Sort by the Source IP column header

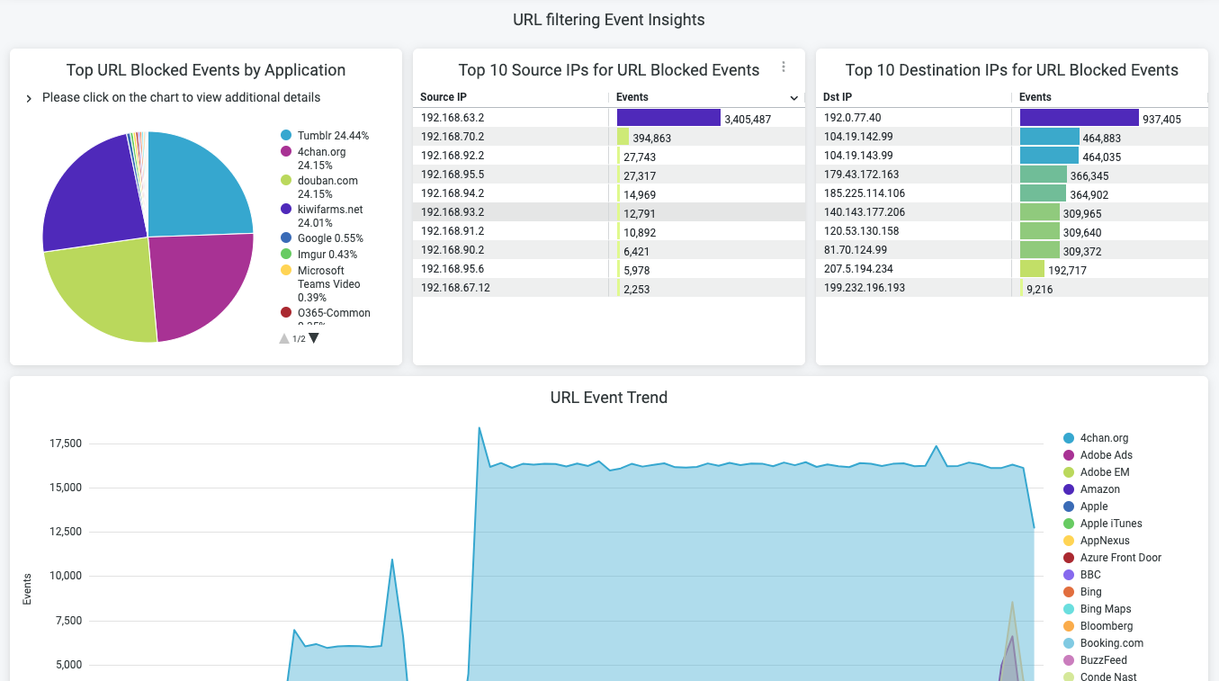tap(444, 97)
